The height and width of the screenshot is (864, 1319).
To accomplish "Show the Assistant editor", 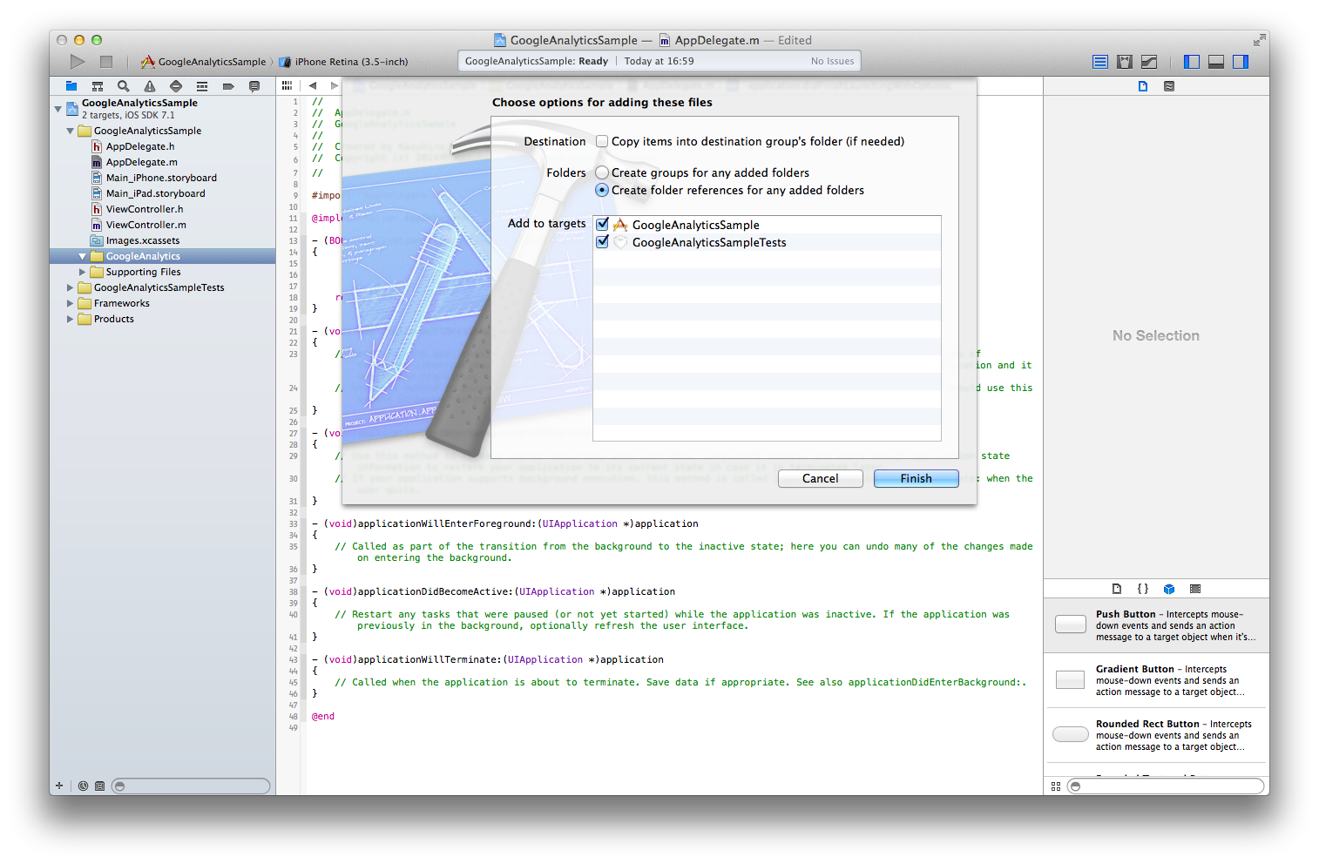I will pos(1125,62).
